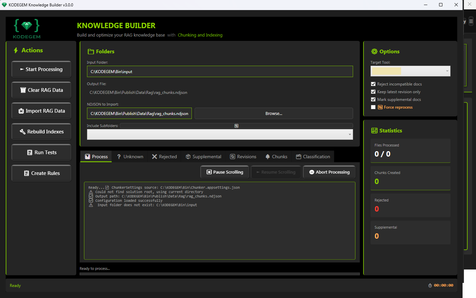
Task: Enable the Force reprocess checkbox
Action: point(373,107)
